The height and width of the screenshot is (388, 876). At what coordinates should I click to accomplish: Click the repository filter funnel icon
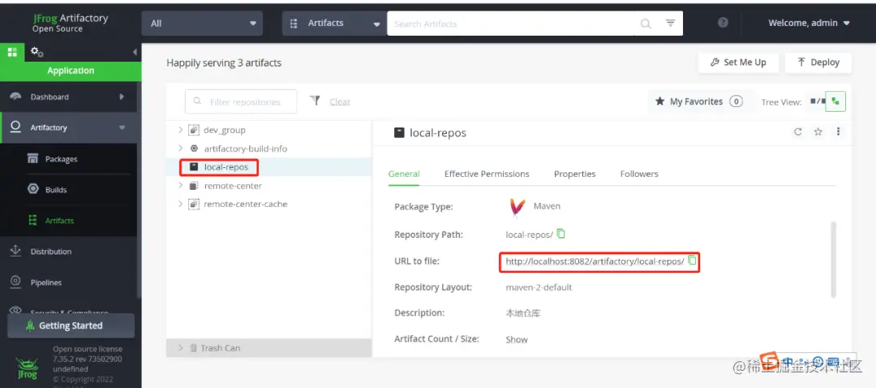pos(315,101)
